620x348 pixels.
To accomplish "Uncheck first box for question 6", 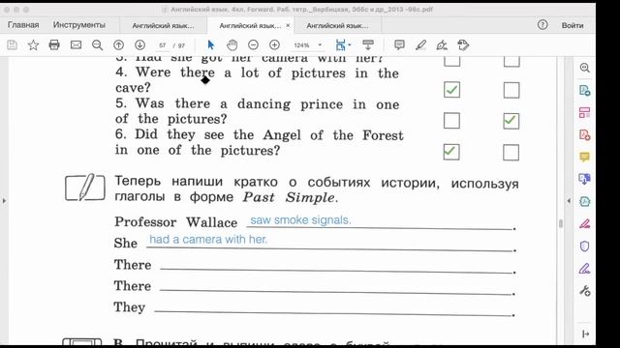I will (x=451, y=152).
